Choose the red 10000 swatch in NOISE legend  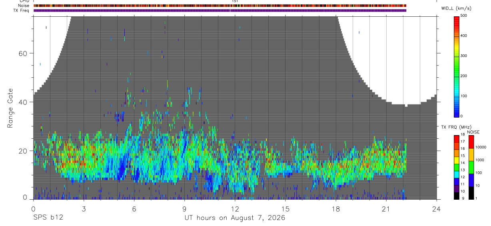(471, 142)
